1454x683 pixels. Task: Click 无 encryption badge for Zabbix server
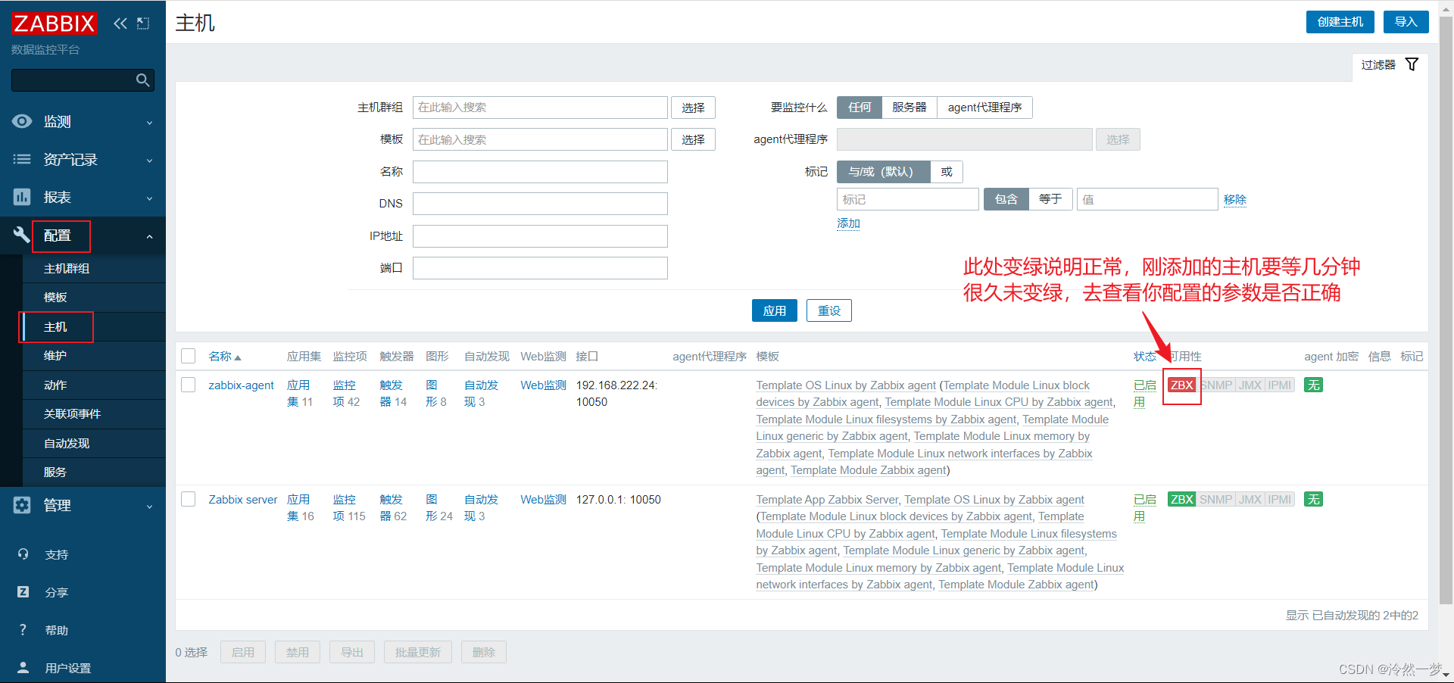pos(1313,499)
